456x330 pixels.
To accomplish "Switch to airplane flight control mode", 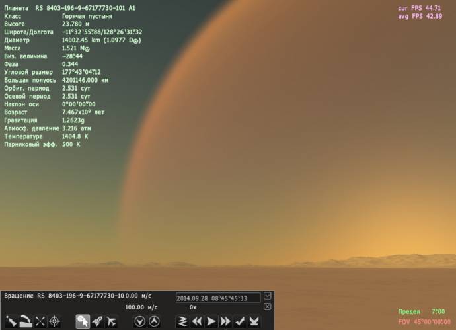I will pyautogui.click(x=112, y=321).
